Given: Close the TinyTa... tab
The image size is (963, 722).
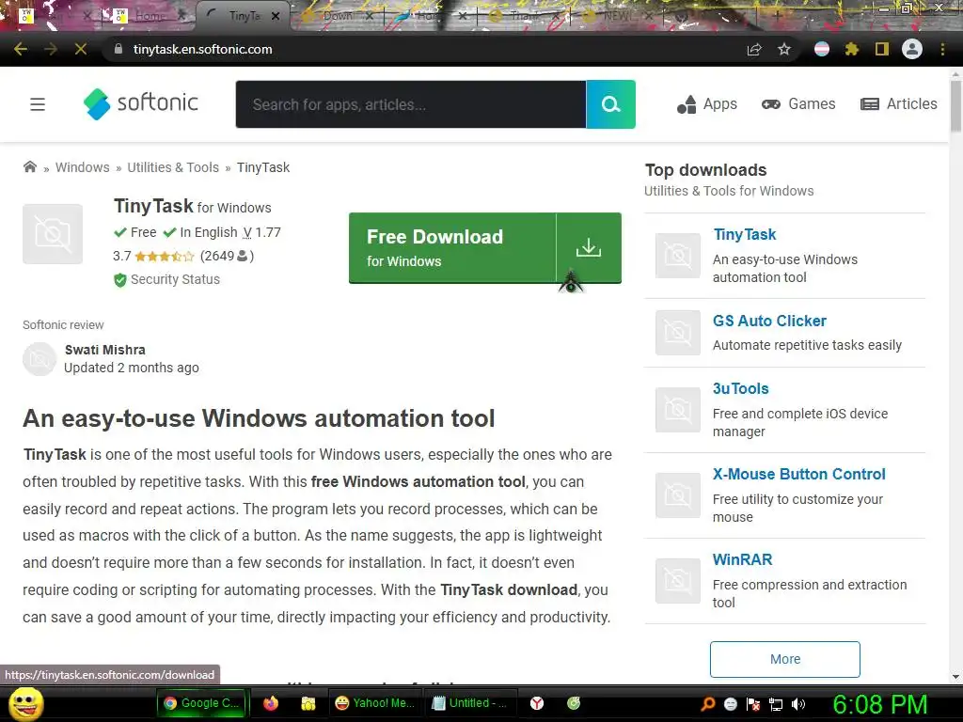Looking at the screenshot, I should point(276,16).
